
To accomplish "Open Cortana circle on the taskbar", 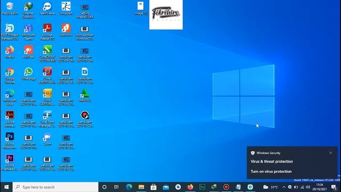I will [x=104, y=187].
